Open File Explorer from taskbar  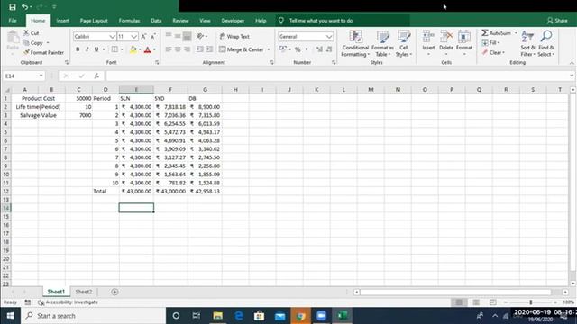tap(218, 316)
